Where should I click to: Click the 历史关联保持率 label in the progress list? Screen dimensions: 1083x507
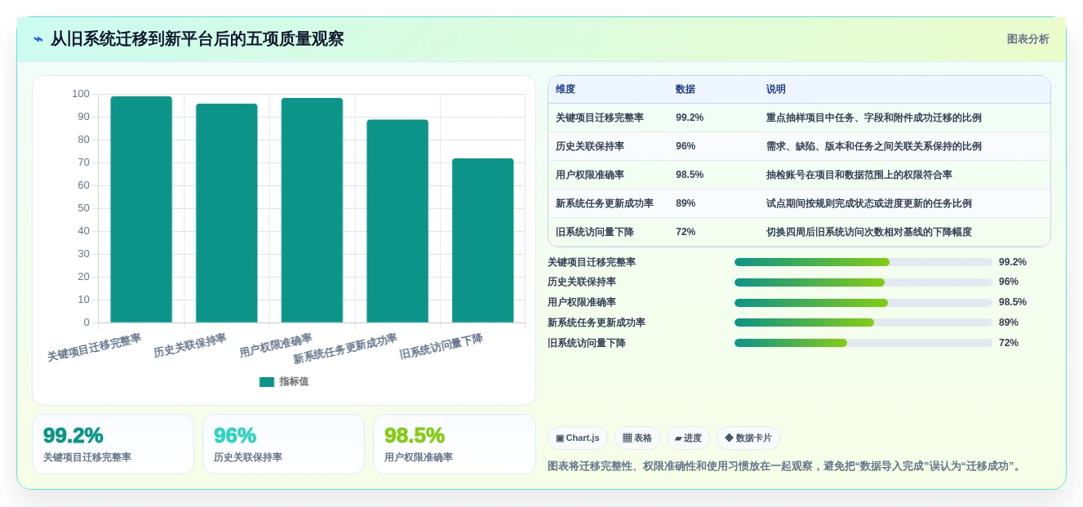coord(582,282)
